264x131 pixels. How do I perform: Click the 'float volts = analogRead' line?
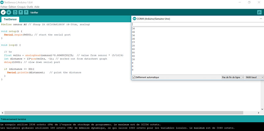pos(64,55)
